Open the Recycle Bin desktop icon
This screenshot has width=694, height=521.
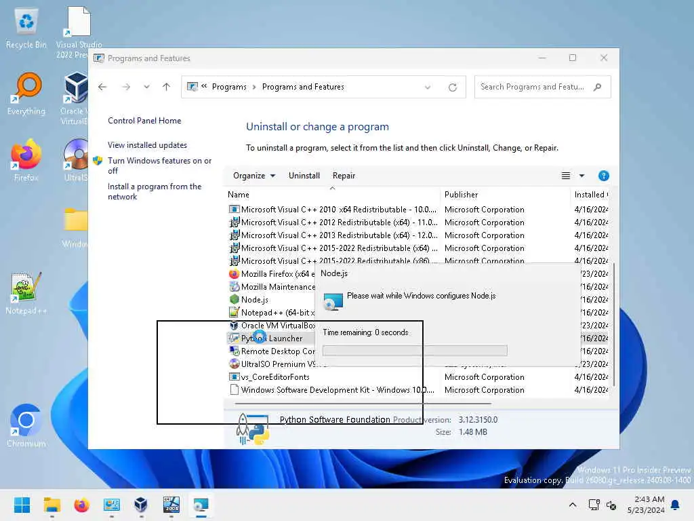26,28
